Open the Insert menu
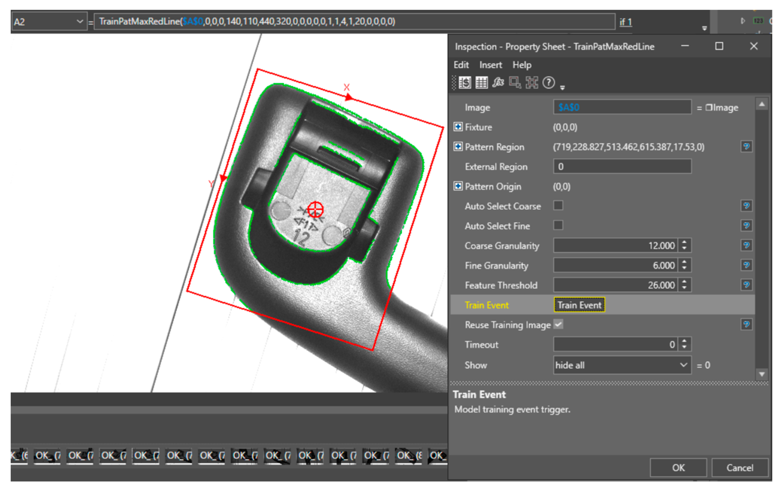 pyautogui.click(x=490, y=65)
